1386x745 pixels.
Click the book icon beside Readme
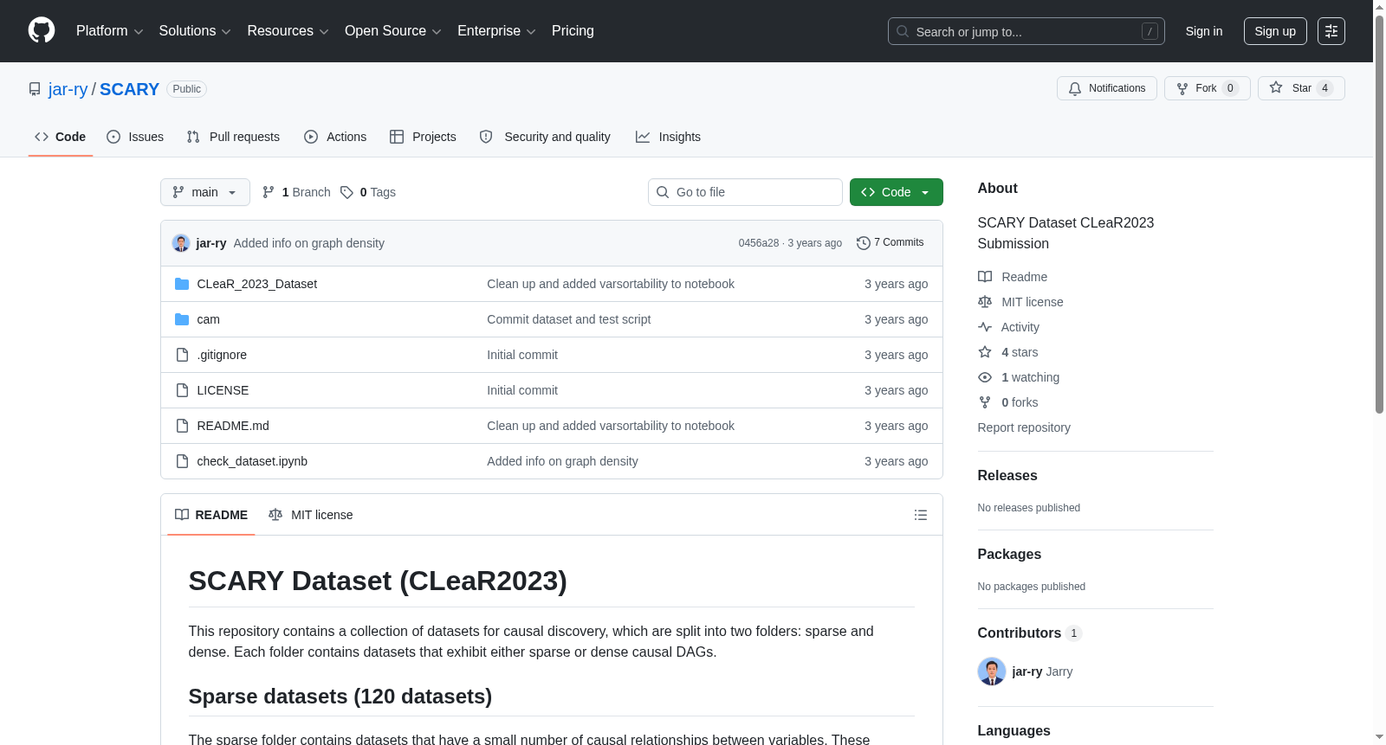[x=985, y=277]
